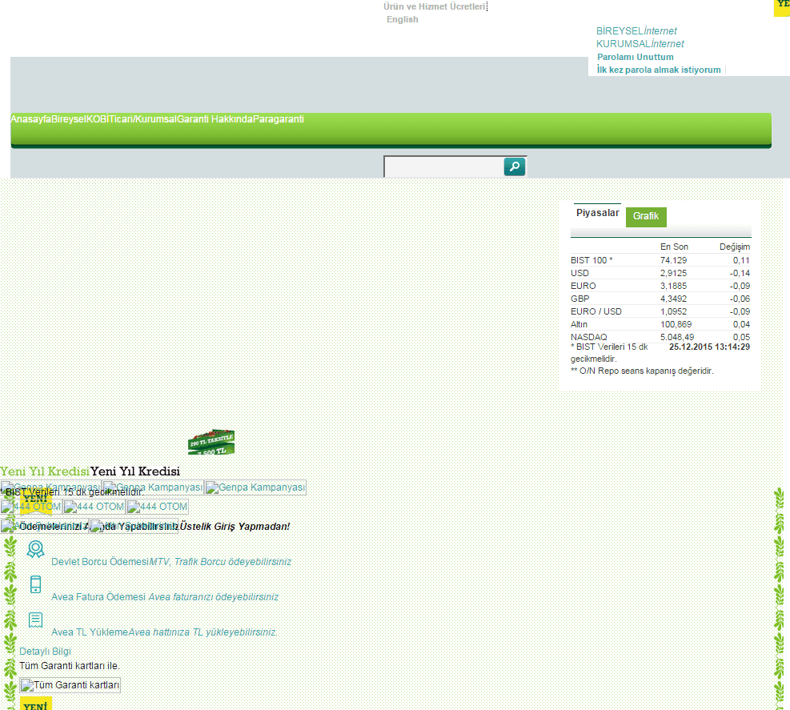The width and height of the screenshot is (790, 710).
Task: Click the Devlet Borcu Ödemesi medal icon
Action: point(35,549)
